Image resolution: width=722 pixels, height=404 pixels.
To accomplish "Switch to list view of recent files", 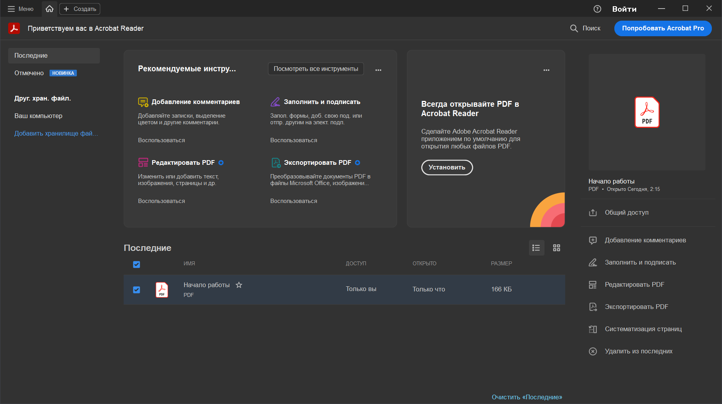I will pos(536,248).
